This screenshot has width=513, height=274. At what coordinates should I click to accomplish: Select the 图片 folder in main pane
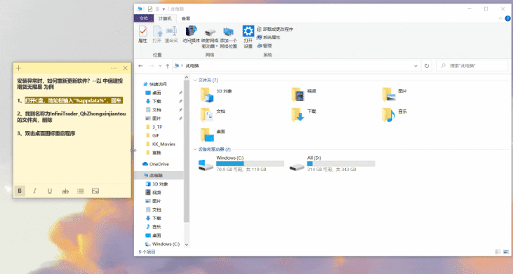click(395, 95)
